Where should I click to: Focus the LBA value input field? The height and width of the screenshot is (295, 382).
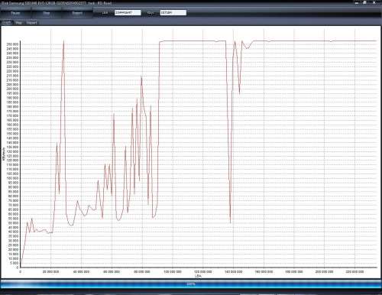128,12
